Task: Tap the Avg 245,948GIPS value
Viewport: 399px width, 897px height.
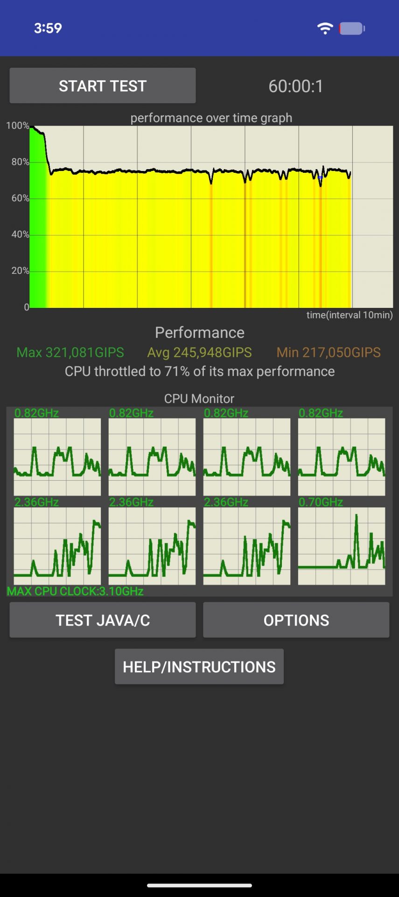Action: click(200, 352)
